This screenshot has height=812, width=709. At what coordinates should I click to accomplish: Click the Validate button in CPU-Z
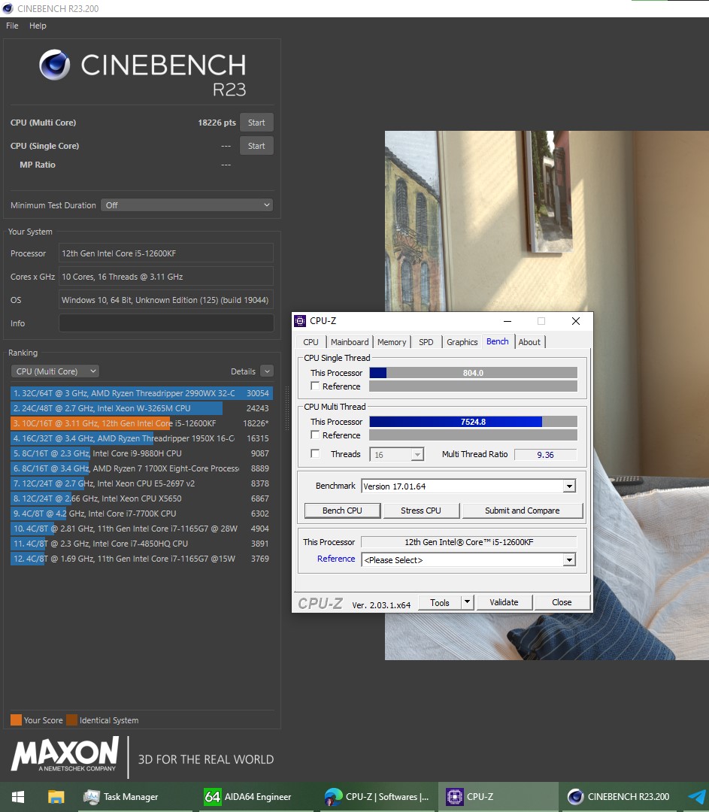[x=504, y=602]
